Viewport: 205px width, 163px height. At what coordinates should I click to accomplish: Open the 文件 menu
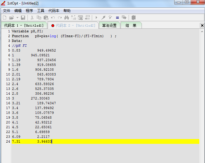[7, 11]
